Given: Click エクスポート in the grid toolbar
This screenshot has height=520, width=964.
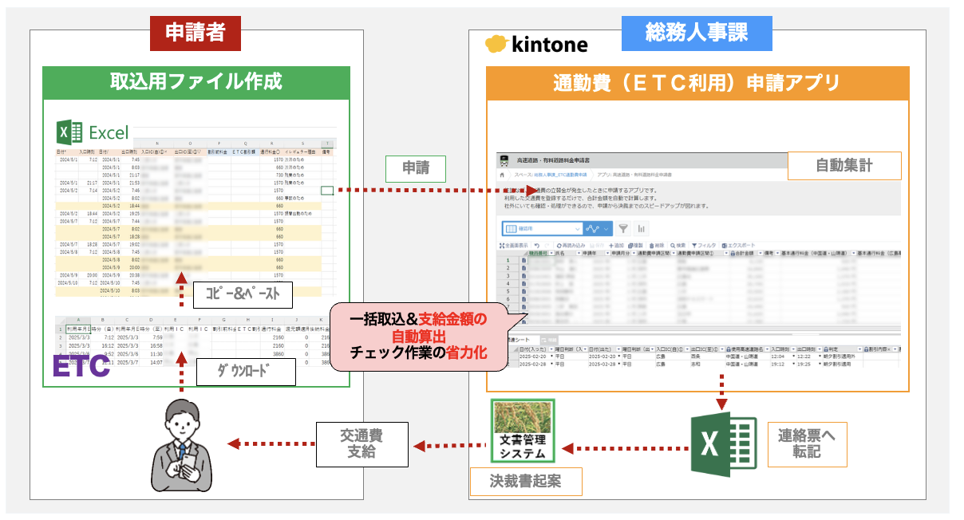Looking at the screenshot, I should 738,245.
